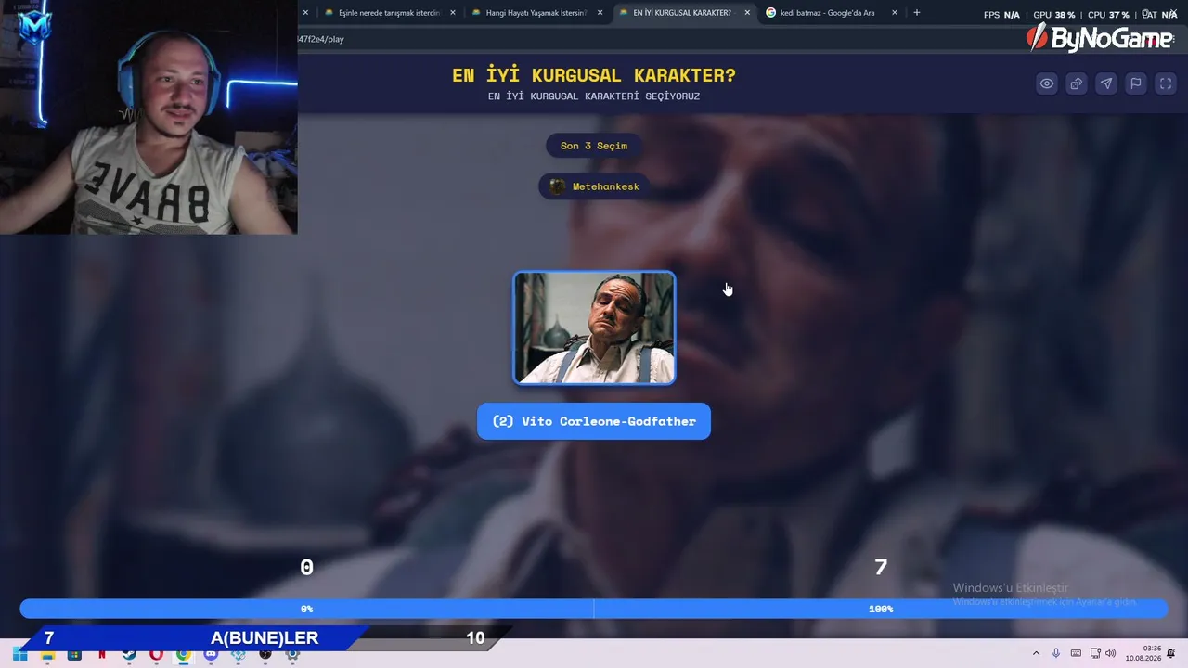Open a new browser tab with plus button
This screenshot has height=668, width=1188.
pos(917,13)
